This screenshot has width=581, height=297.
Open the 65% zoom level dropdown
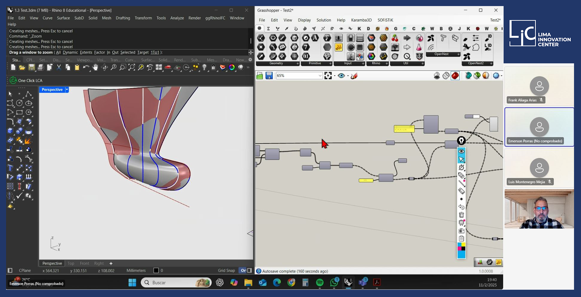coord(320,76)
